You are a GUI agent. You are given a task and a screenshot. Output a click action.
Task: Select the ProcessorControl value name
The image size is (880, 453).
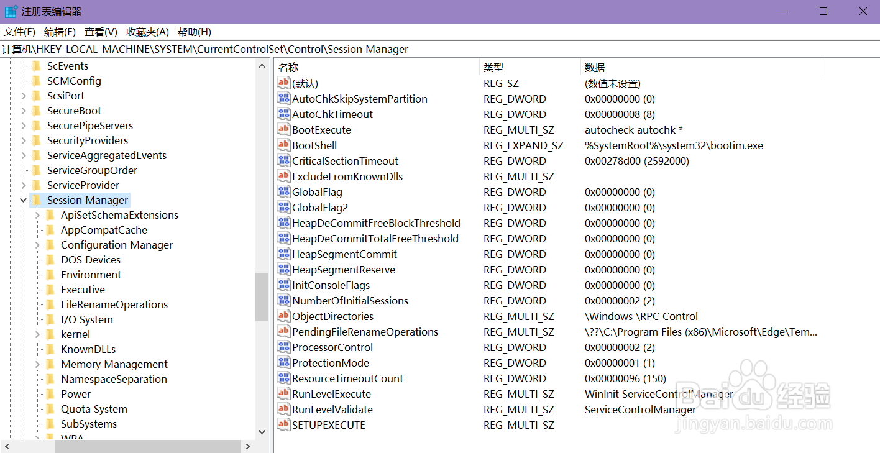[332, 347]
